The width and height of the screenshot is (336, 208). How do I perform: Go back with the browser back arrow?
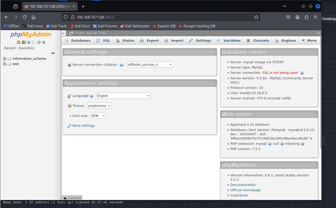click(7, 17)
